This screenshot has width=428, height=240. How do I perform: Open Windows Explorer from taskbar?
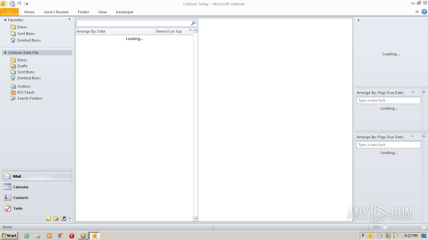pos(38,236)
